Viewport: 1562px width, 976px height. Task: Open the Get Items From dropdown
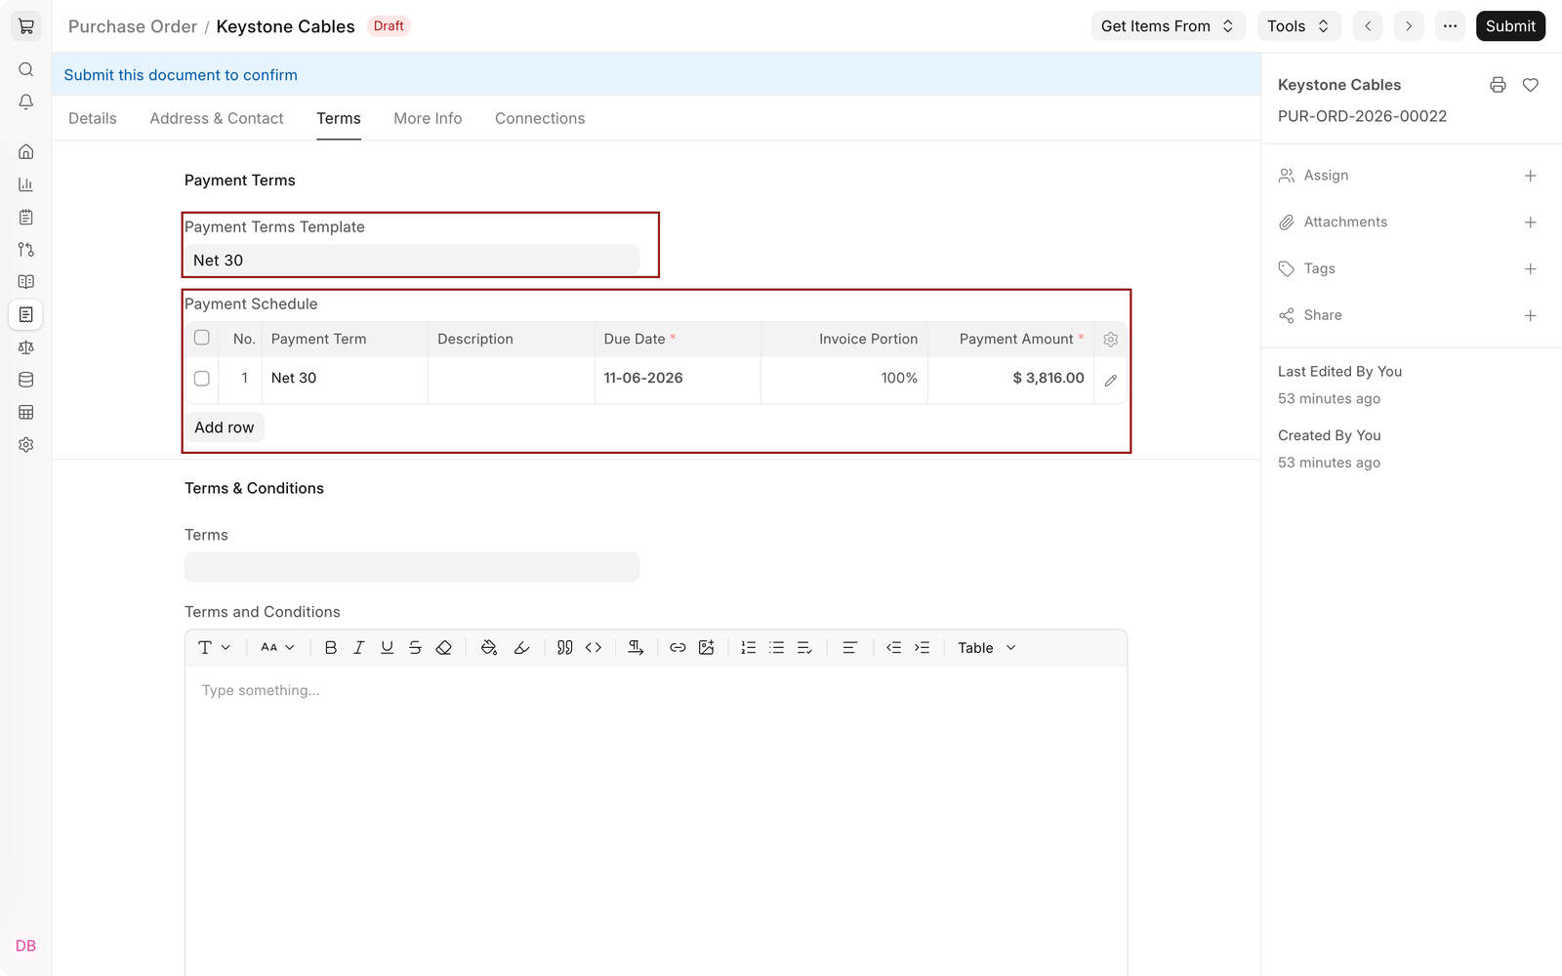click(x=1168, y=26)
